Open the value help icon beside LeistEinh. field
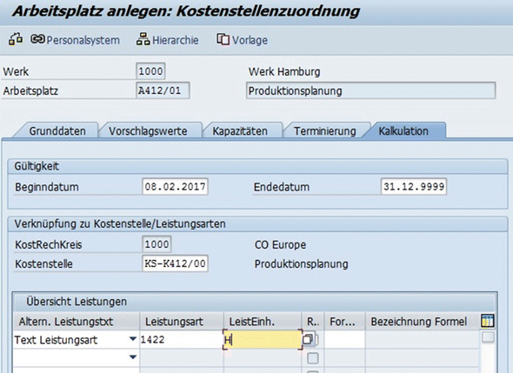This screenshot has width=513, height=373. coord(308,339)
